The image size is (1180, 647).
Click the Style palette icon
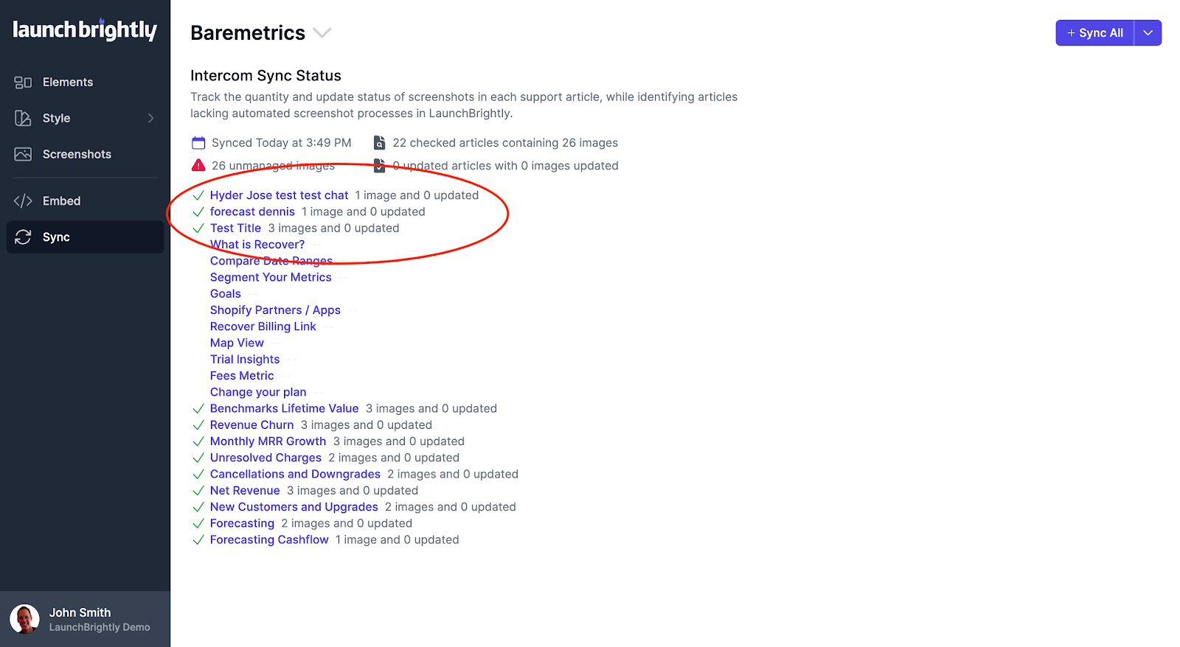(23, 118)
